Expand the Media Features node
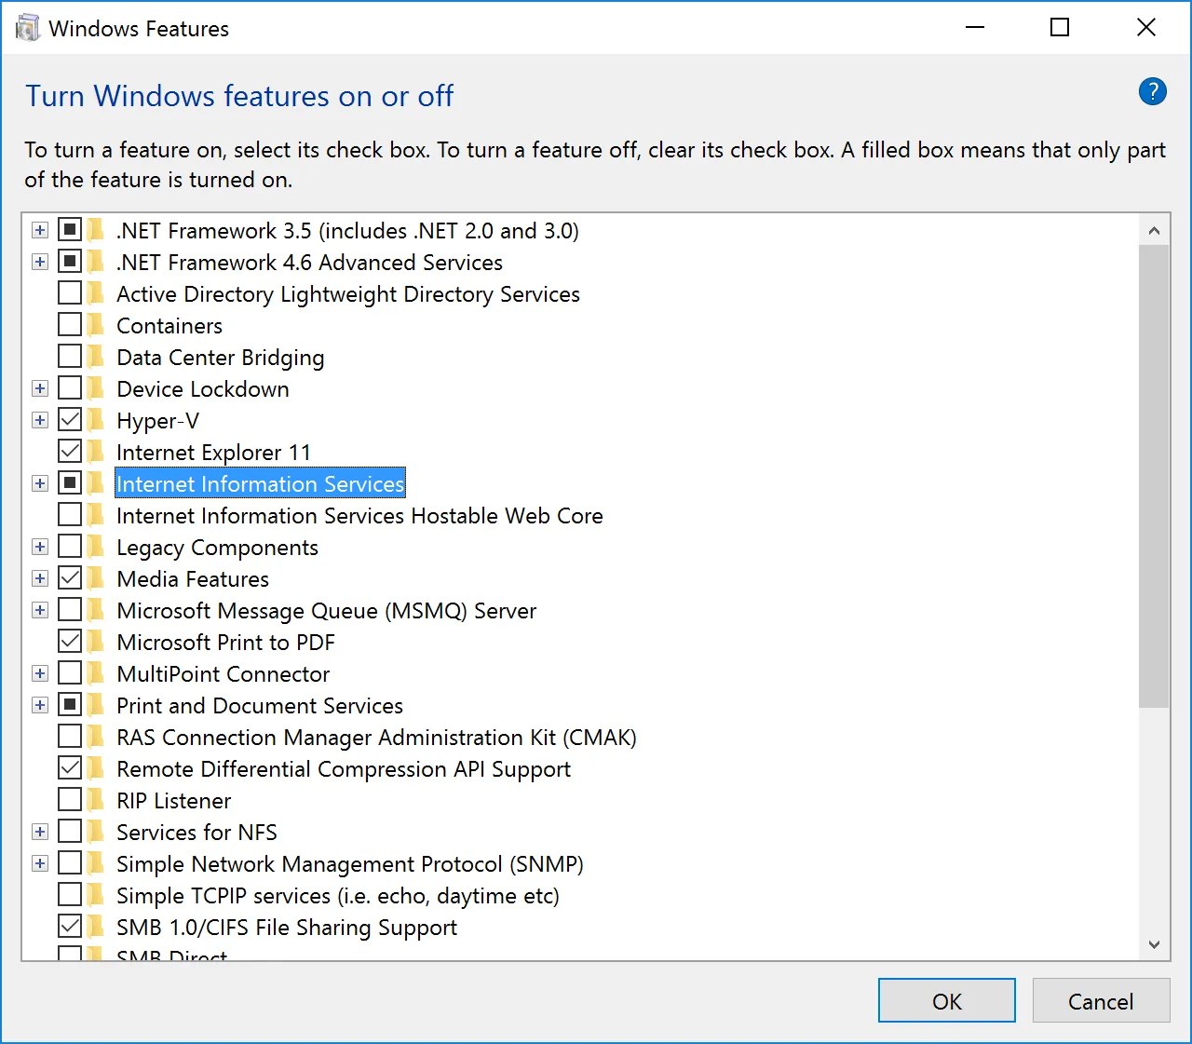The height and width of the screenshot is (1044, 1192). 40,578
